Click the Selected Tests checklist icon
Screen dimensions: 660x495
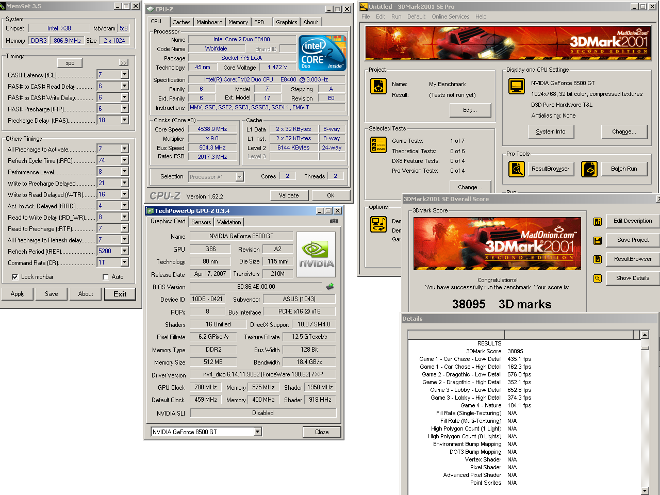pyautogui.click(x=378, y=145)
